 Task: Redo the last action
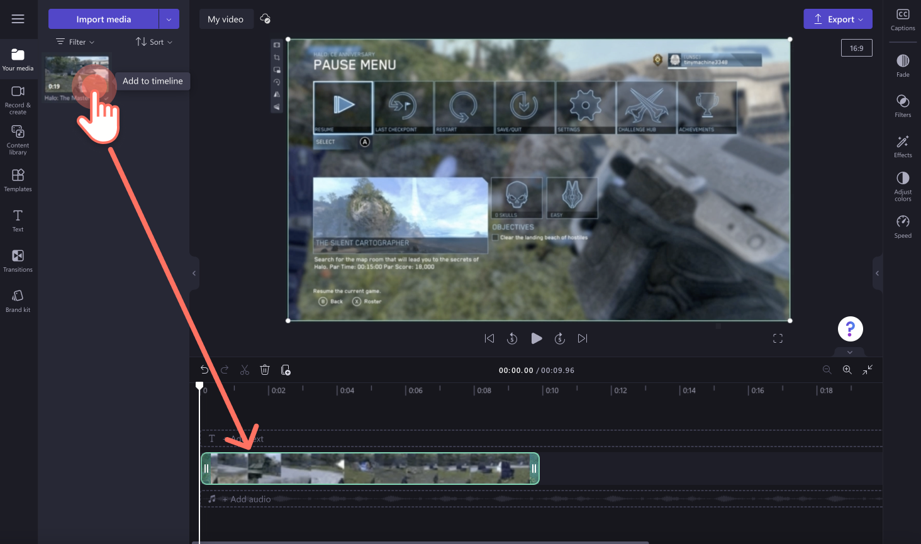(x=225, y=370)
